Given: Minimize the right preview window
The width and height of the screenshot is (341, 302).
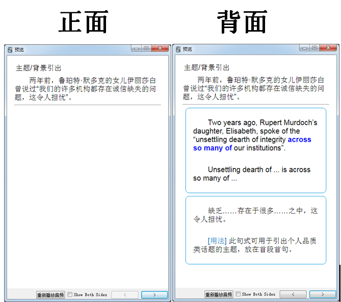Looking at the screenshot, I should (305, 48).
